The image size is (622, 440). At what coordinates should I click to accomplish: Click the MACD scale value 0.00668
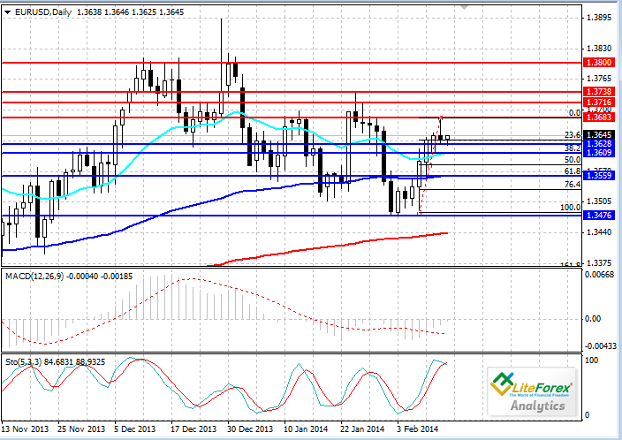tap(600, 275)
